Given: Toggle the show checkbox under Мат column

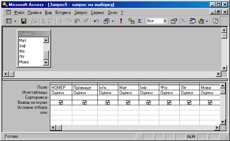Looking at the screenshot, I should (128, 103).
